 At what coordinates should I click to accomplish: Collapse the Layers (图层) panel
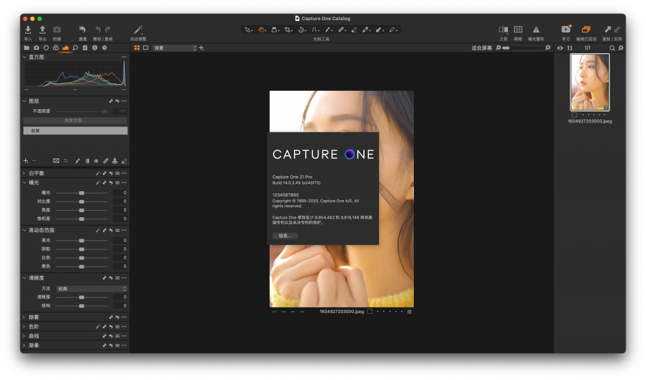point(25,101)
